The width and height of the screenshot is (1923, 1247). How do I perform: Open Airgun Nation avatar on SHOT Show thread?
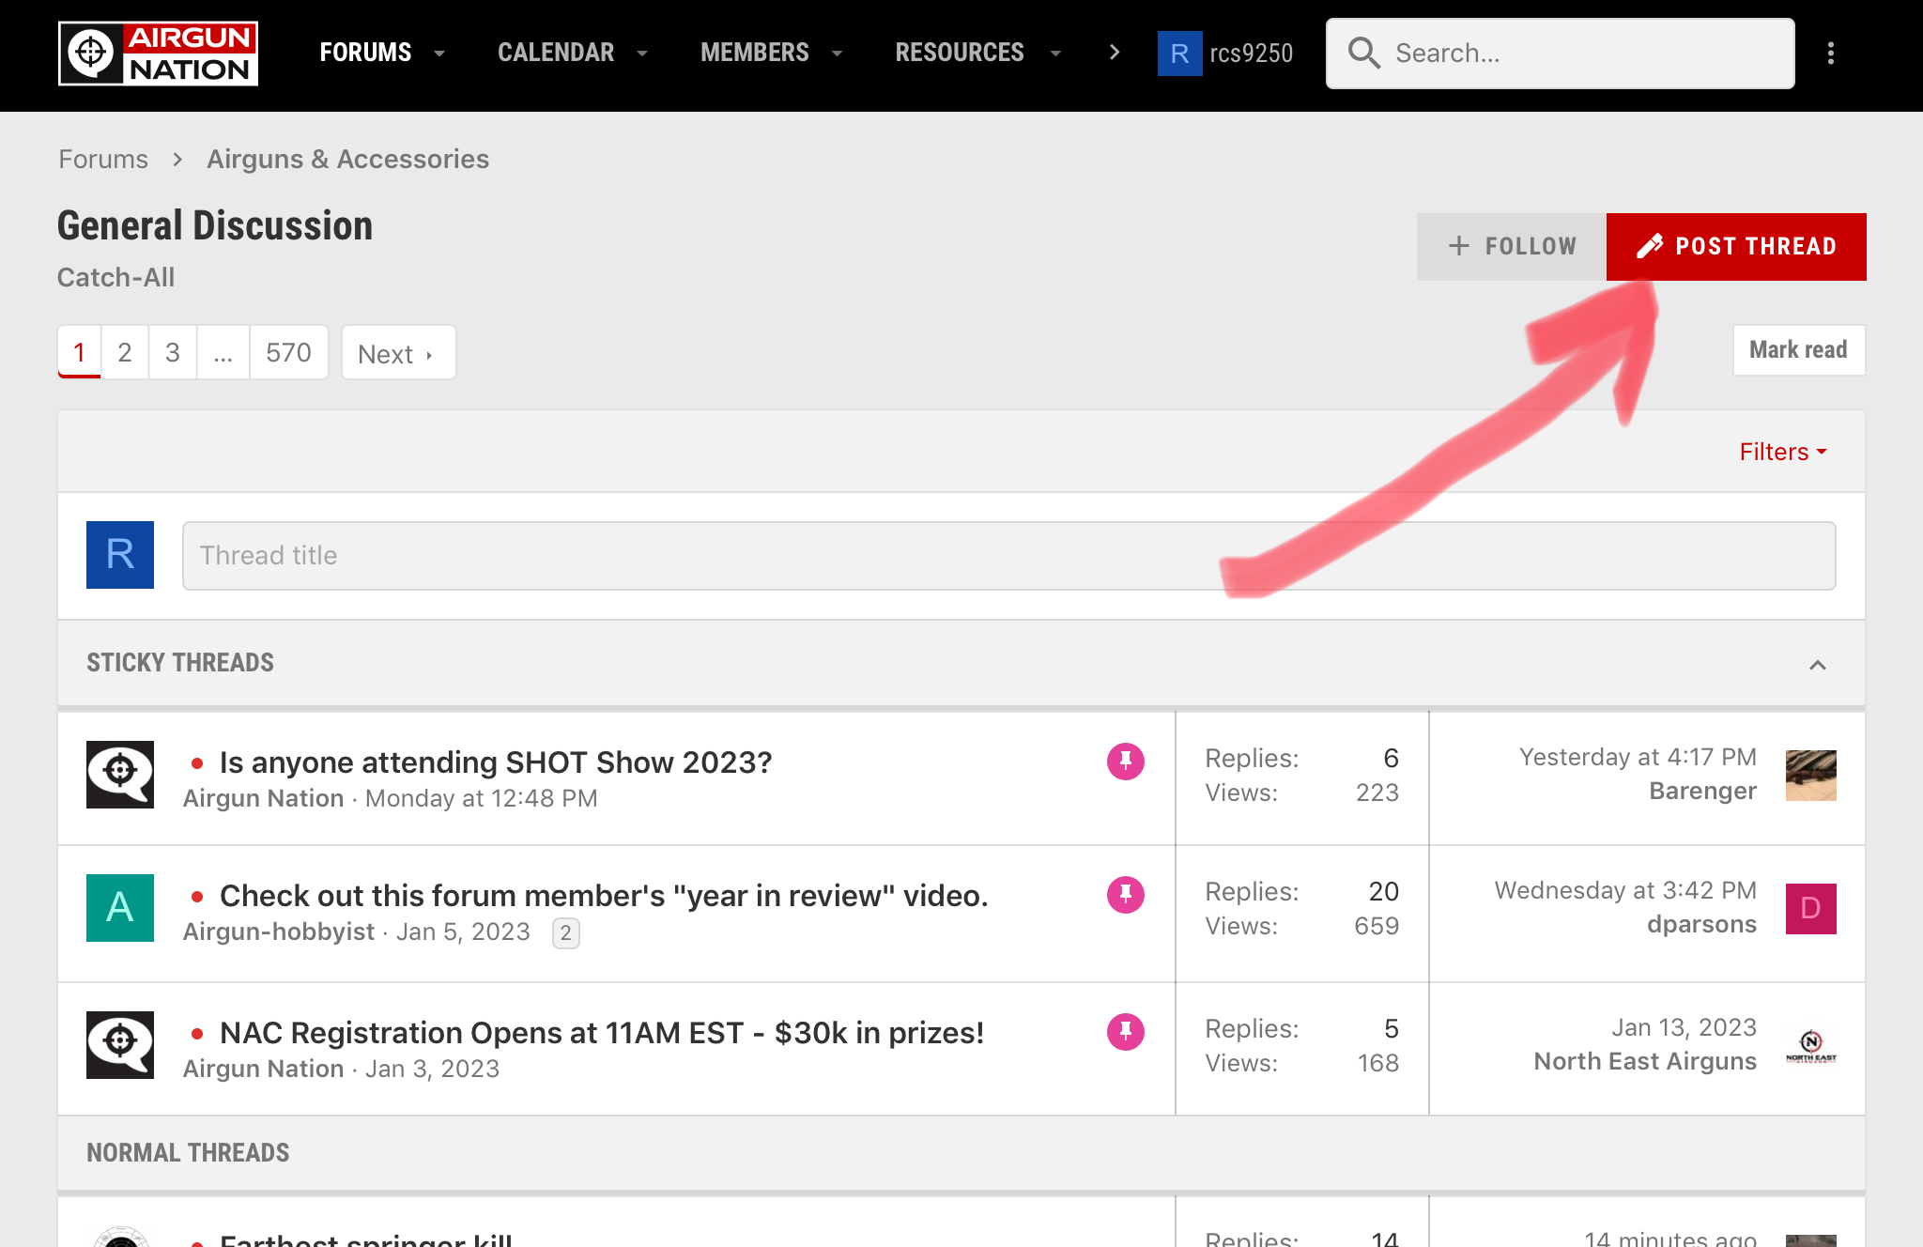(x=120, y=775)
